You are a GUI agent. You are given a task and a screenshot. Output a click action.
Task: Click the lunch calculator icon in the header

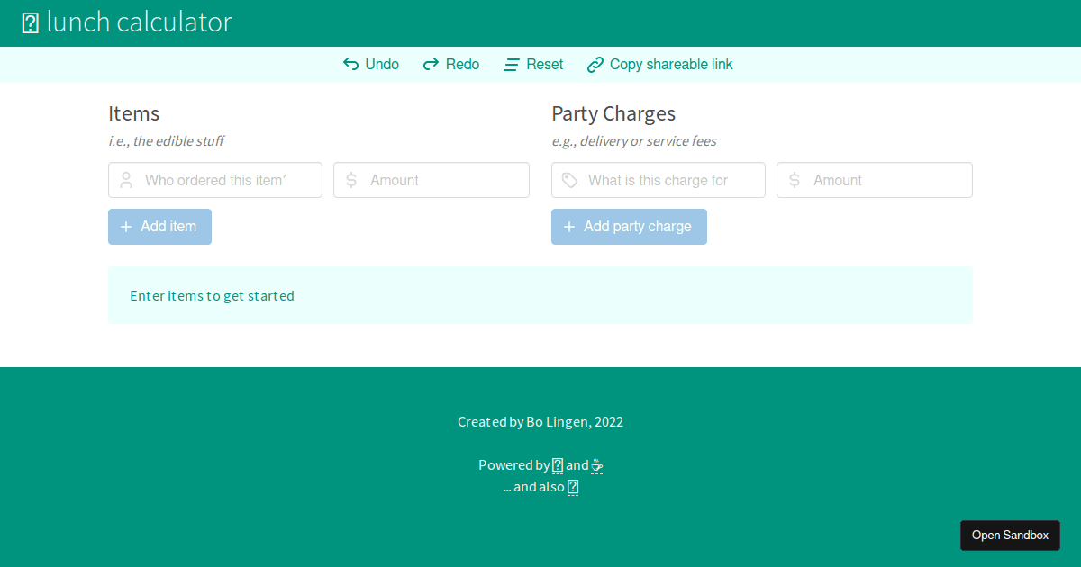point(31,22)
